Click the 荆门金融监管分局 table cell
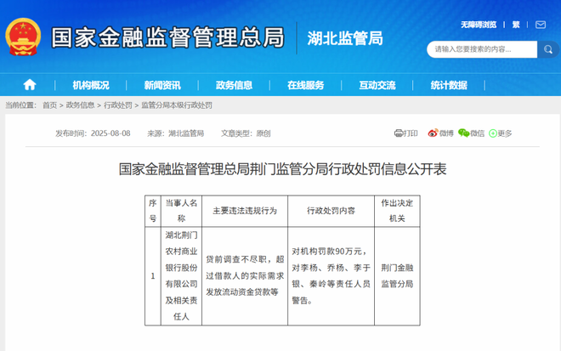The image size is (561, 351). [x=397, y=276]
